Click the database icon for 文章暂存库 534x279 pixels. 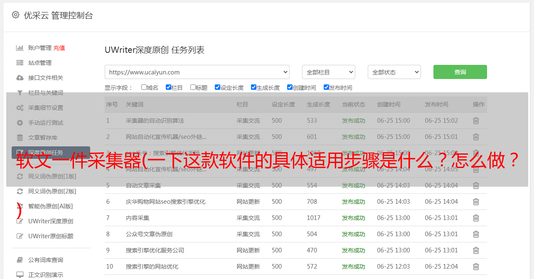(x=20, y=138)
